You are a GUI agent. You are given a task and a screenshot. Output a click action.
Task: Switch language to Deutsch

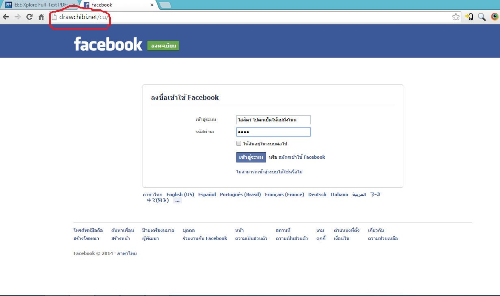pyautogui.click(x=317, y=194)
